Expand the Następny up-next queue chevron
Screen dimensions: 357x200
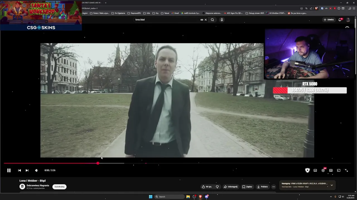pos(332,185)
